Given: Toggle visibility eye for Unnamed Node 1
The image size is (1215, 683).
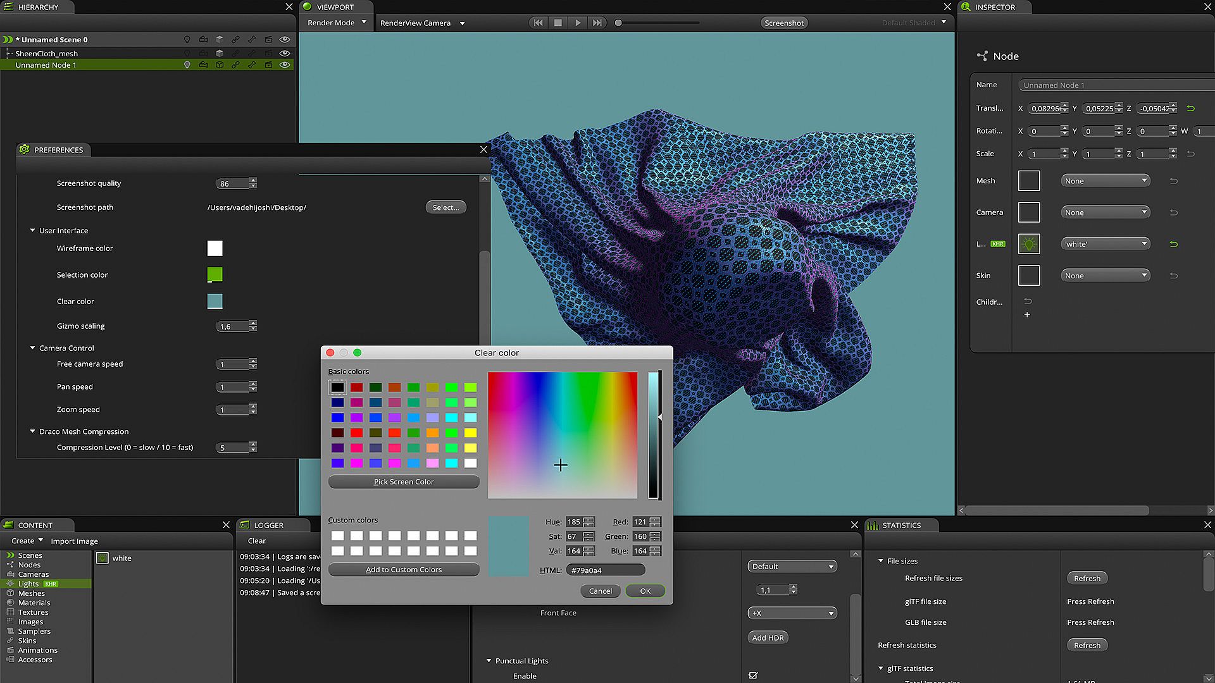Looking at the screenshot, I should coord(285,65).
